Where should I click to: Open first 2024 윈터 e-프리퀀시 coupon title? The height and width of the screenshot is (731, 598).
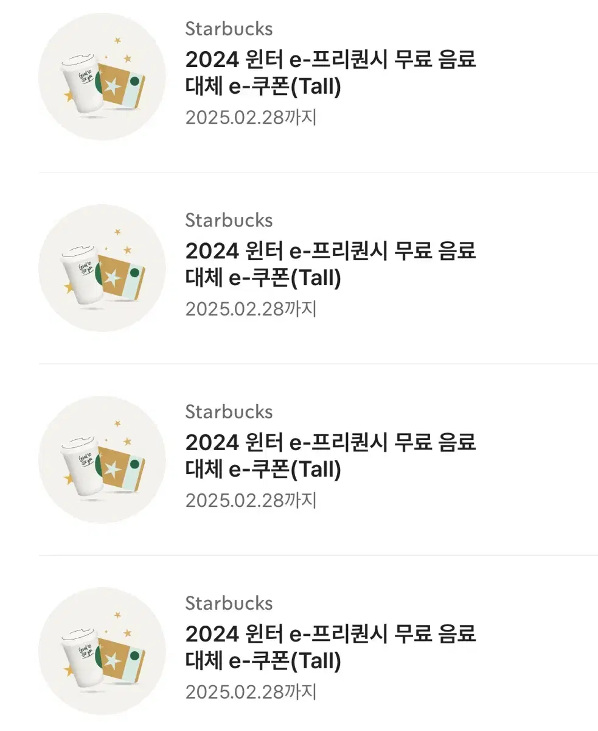pyautogui.click(x=330, y=73)
